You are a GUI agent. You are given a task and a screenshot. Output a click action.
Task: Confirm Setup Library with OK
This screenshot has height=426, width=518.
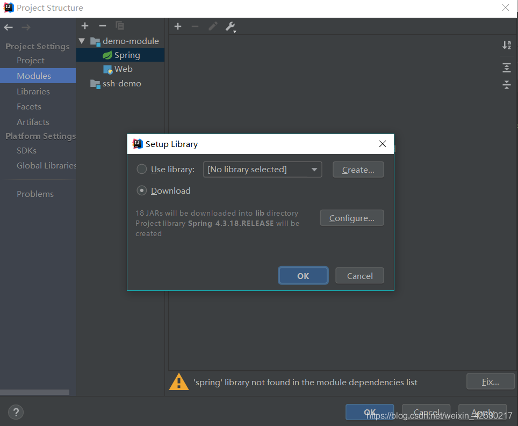tap(303, 276)
